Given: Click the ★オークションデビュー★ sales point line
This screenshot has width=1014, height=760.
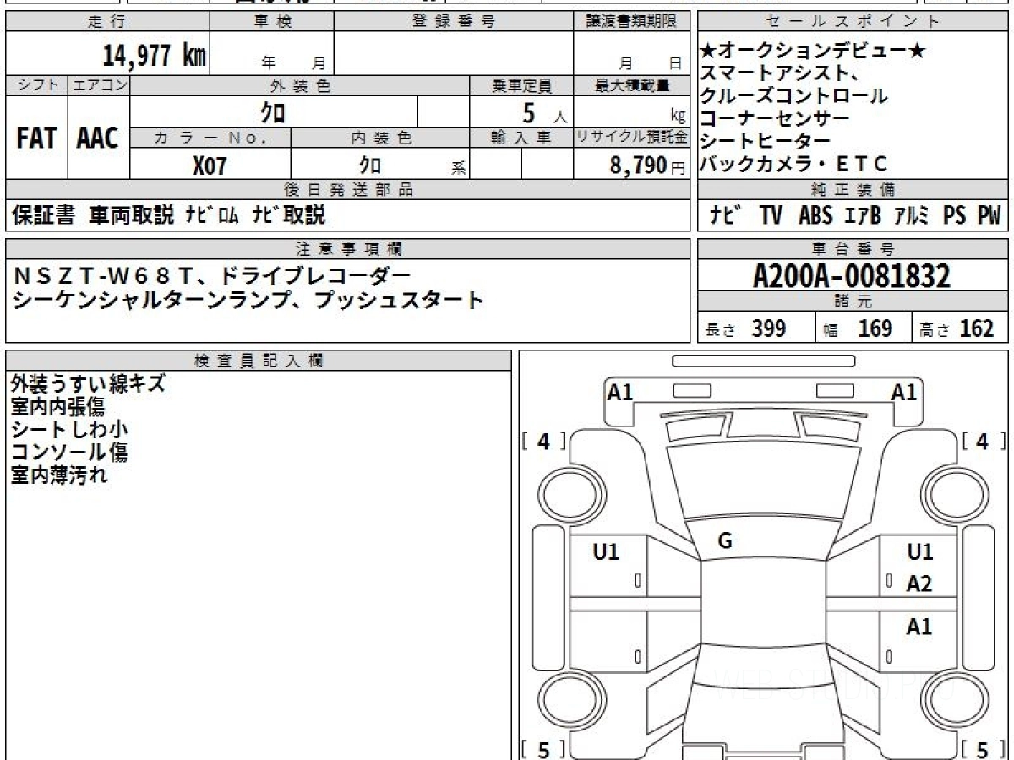Looking at the screenshot, I should pos(813,52).
